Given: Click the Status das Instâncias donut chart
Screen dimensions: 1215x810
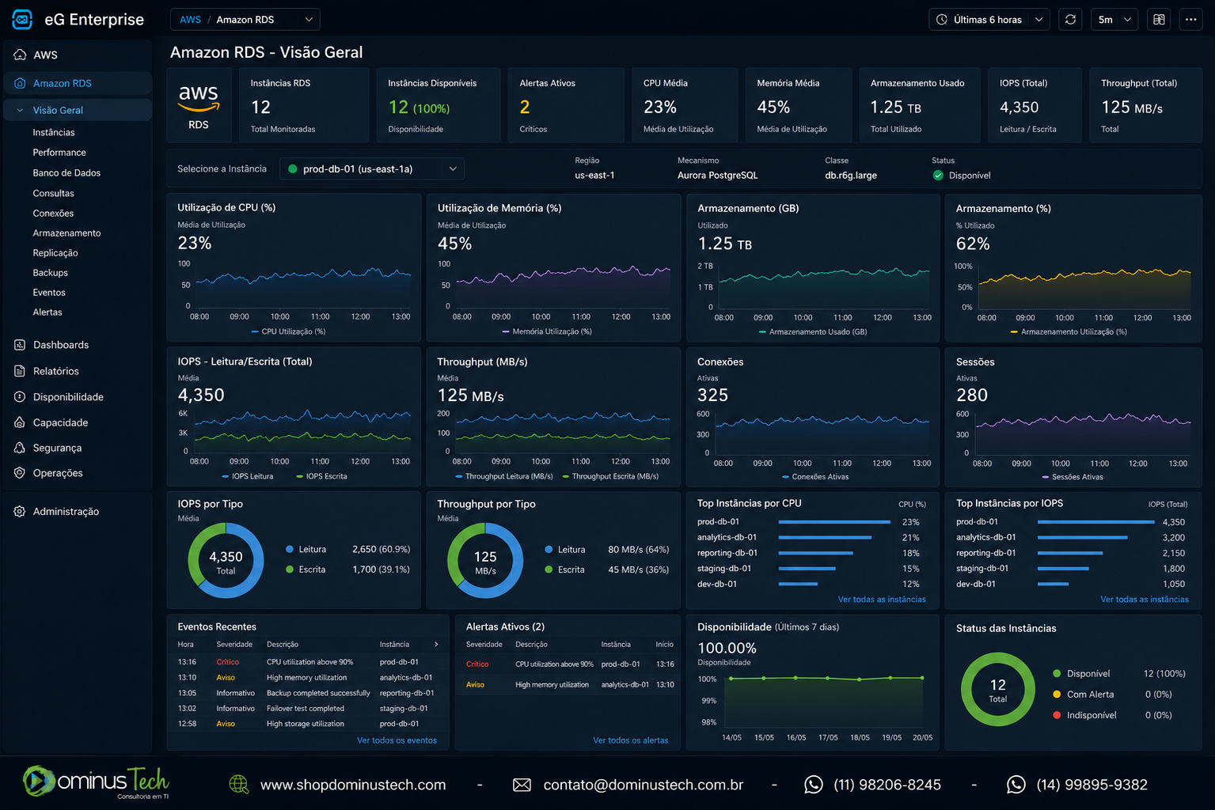Looking at the screenshot, I should 998,689.
